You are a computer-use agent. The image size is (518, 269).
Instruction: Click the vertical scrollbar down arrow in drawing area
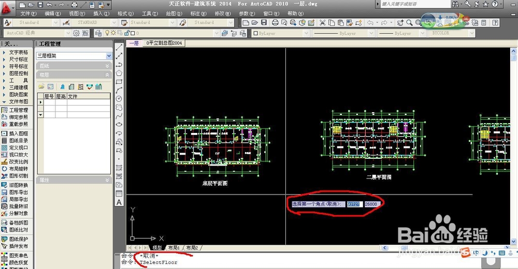[x=513, y=242]
